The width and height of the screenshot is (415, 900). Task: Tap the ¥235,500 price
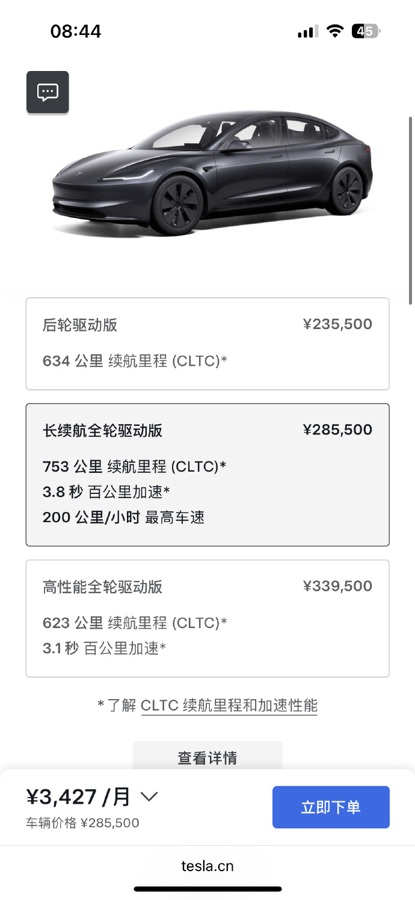(337, 325)
